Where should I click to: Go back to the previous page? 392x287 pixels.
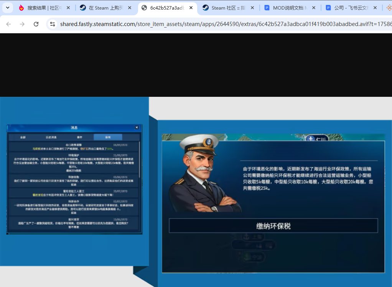coord(8,24)
